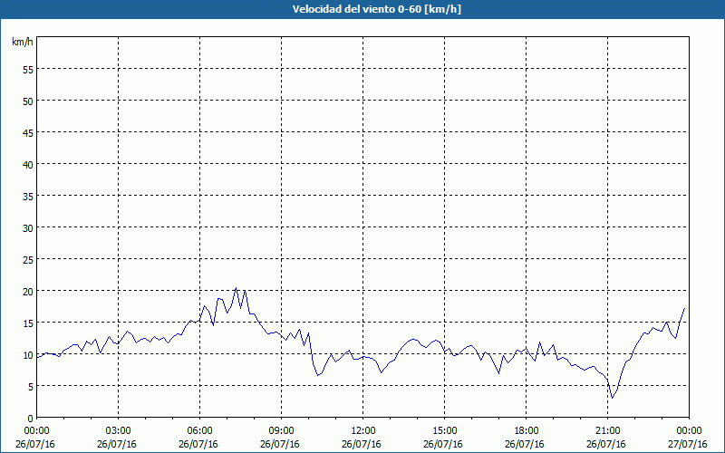Click the 55 value on the y-axis
The image size is (725, 453).
(28, 70)
